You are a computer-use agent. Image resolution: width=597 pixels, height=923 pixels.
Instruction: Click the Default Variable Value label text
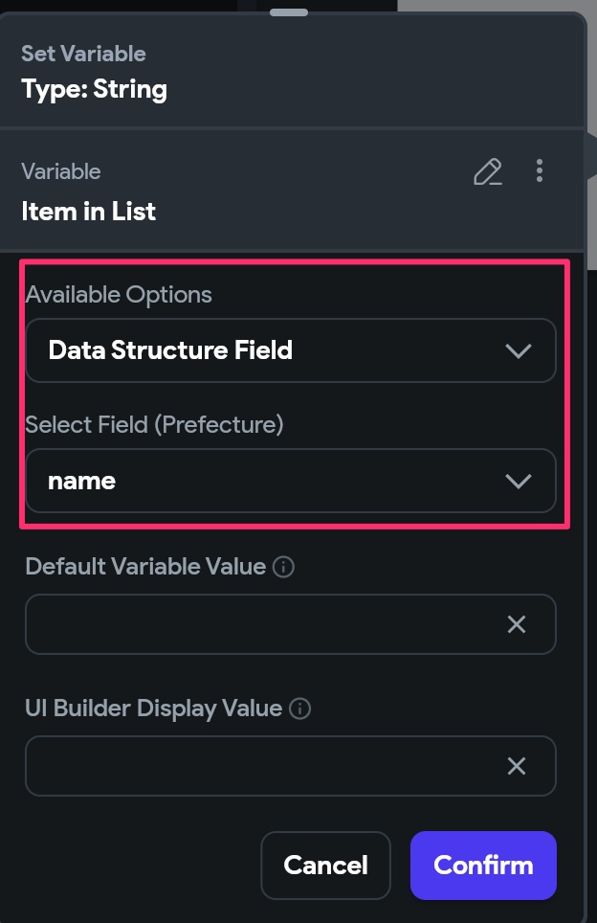coord(145,566)
